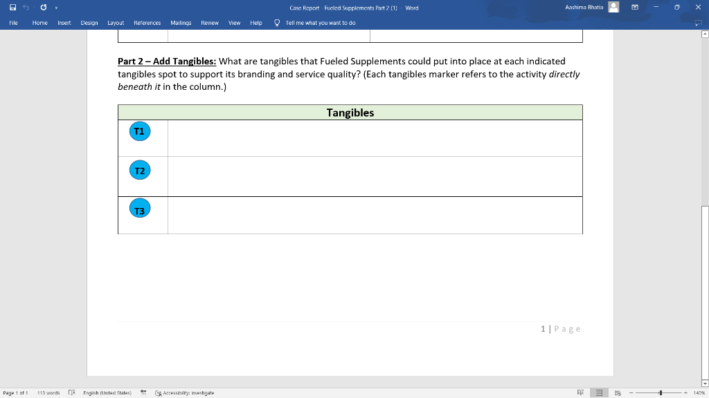Open the File menu
The width and height of the screenshot is (709, 398).
click(x=14, y=23)
